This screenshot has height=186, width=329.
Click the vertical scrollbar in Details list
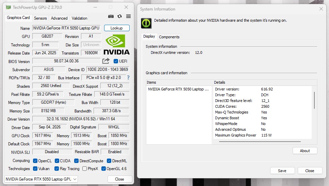tap(314, 100)
